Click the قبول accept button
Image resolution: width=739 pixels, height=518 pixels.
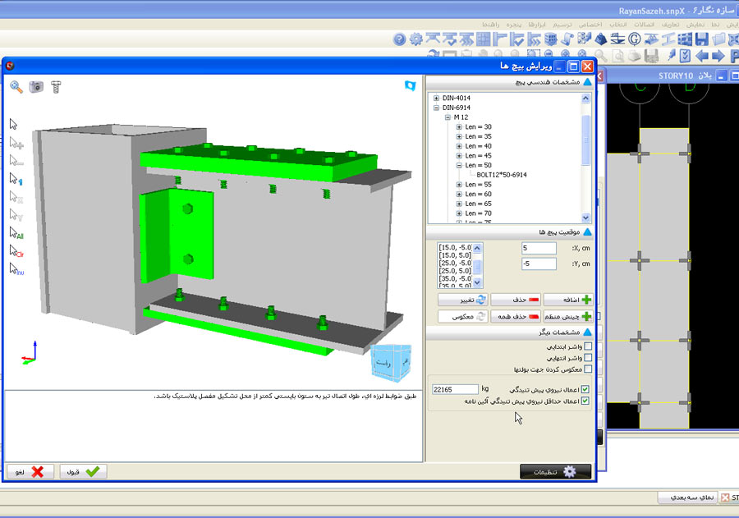pyautogui.click(x=83, y=471)
